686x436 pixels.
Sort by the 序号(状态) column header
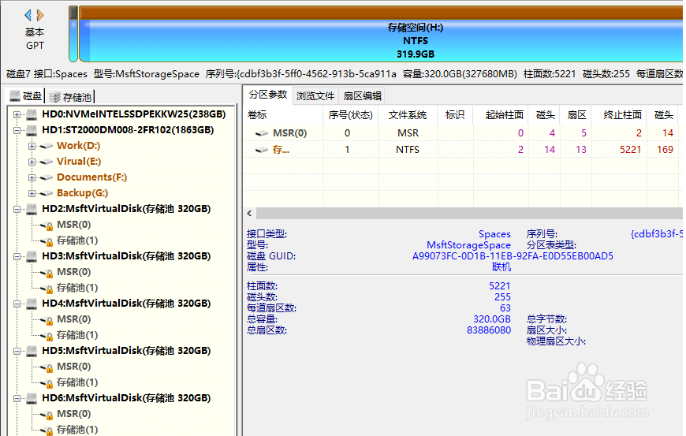click(351, 114)
